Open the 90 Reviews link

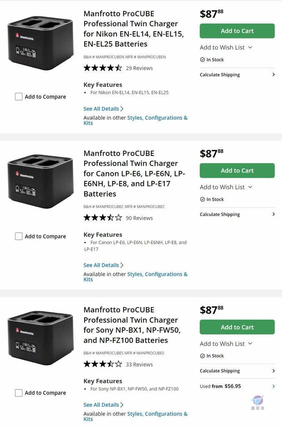(x=139, y=218)
